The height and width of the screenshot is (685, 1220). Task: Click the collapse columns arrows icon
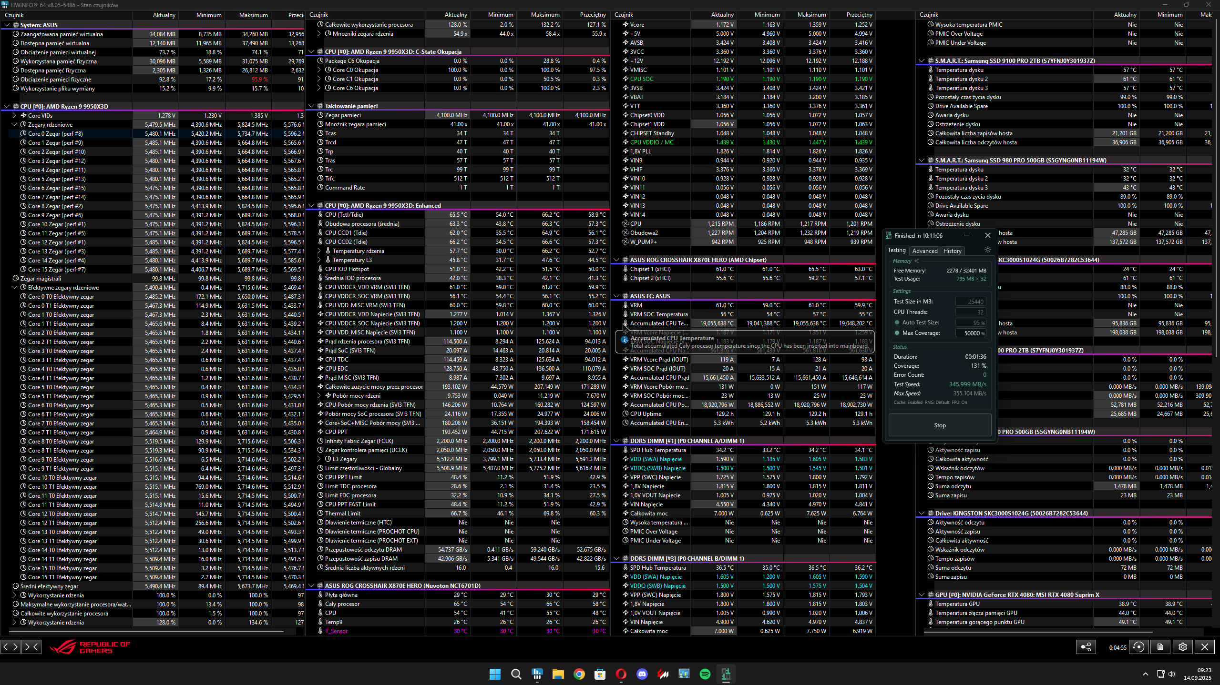pos(31,647)
